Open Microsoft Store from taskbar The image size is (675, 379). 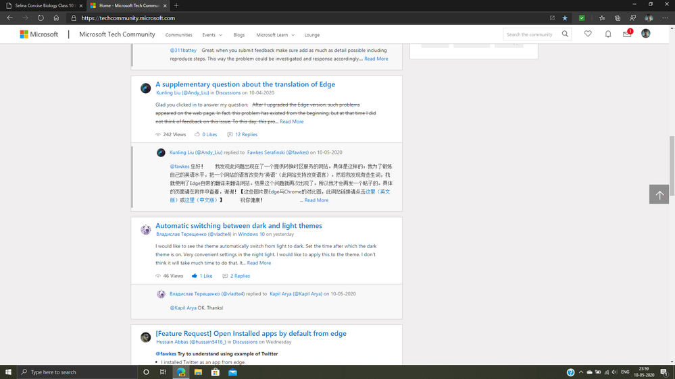tap(216, 372)
